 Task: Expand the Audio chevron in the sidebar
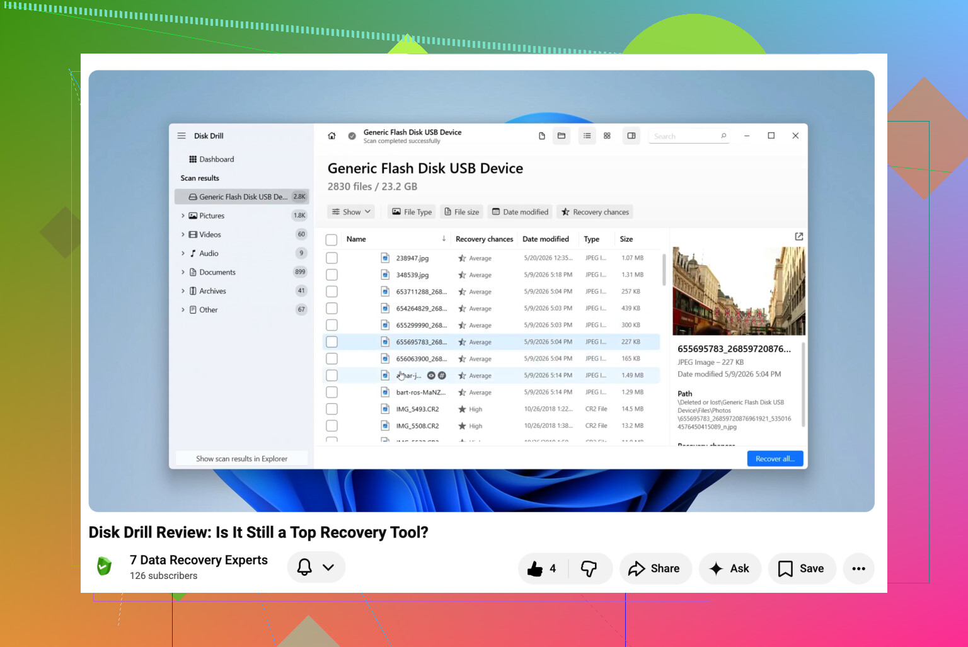183,253
